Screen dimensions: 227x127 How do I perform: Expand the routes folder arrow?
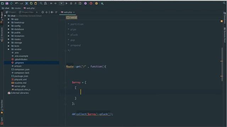[x=9, y=39]
